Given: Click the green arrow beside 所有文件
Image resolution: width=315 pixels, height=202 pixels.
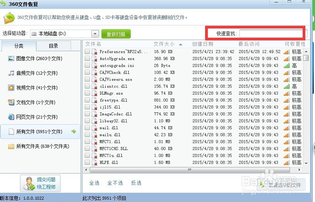Looking at the screenshot, I should pyautogui.click(x=74, y=132).
